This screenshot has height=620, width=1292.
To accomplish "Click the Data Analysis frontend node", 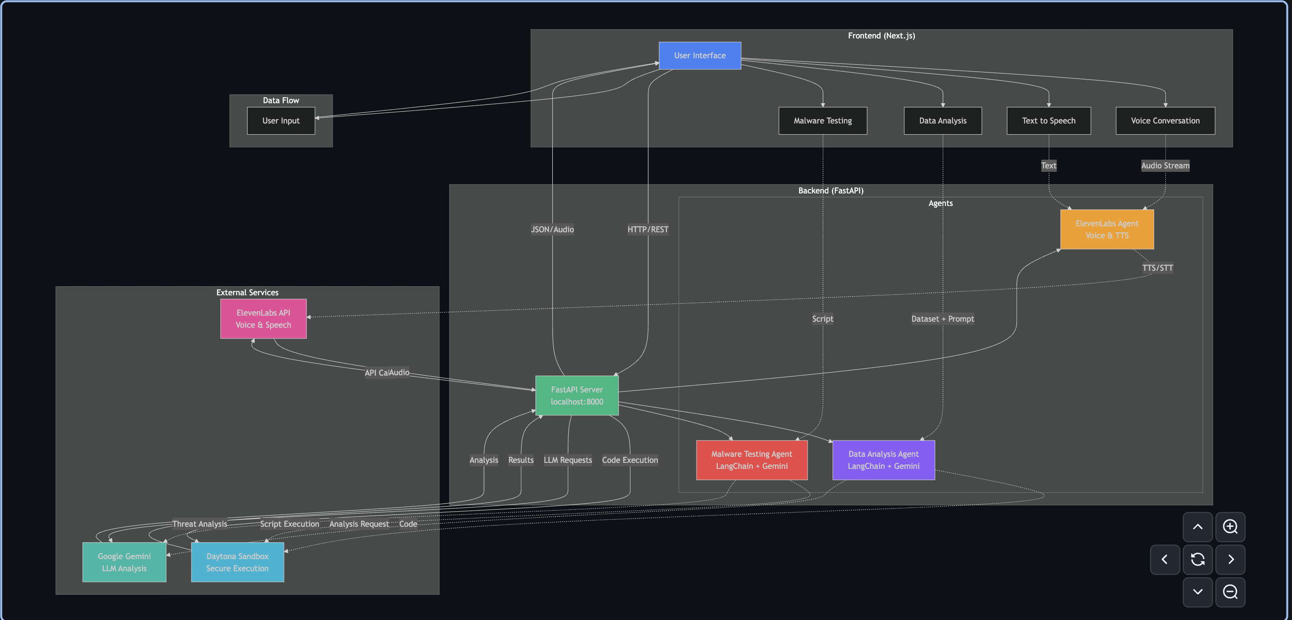I will [942, 121].
